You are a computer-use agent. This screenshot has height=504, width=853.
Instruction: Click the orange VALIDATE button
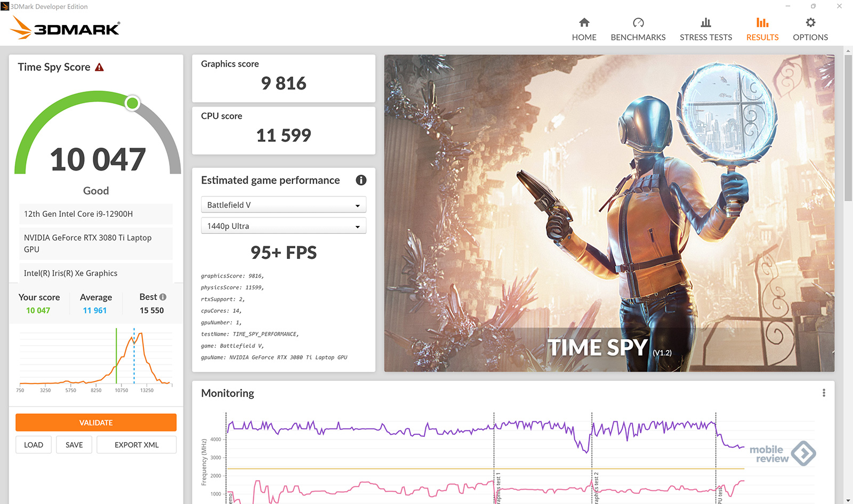(x=96, y=422)
